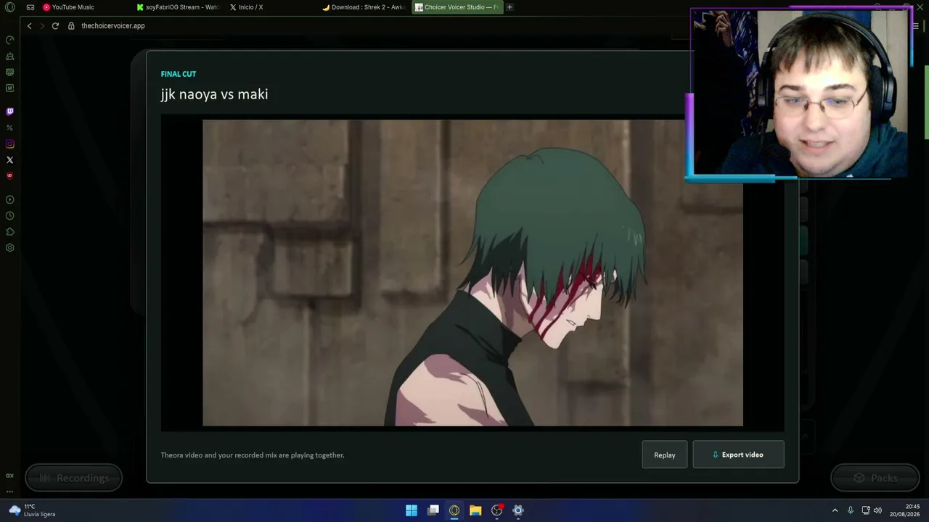Open the volume tray icon
Image resolution: width=929 pixels, height=522 pixels.
click(877, 510)
